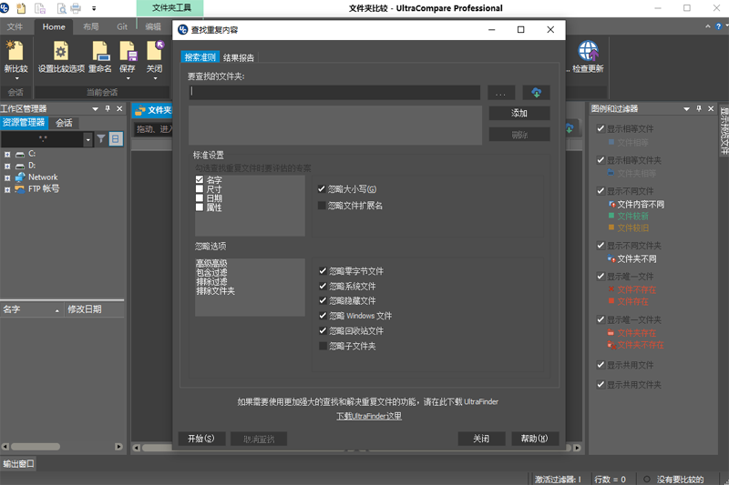The height and width of the screenshot is (485, 729).
Task: Click the 关闭 button in duplicate finder dialog
Action: (481, 439)
